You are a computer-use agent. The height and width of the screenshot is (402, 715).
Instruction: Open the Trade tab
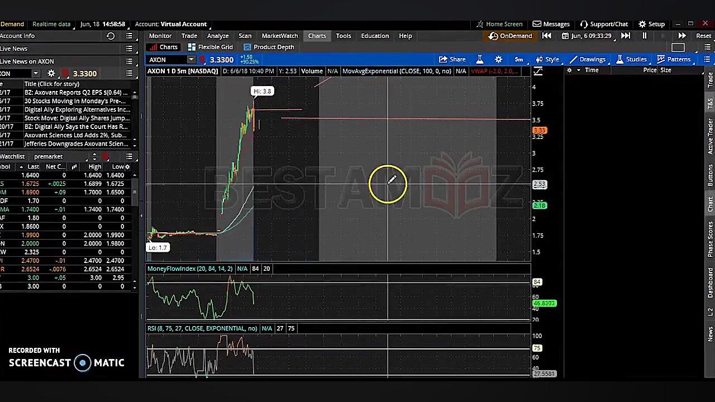189,36
